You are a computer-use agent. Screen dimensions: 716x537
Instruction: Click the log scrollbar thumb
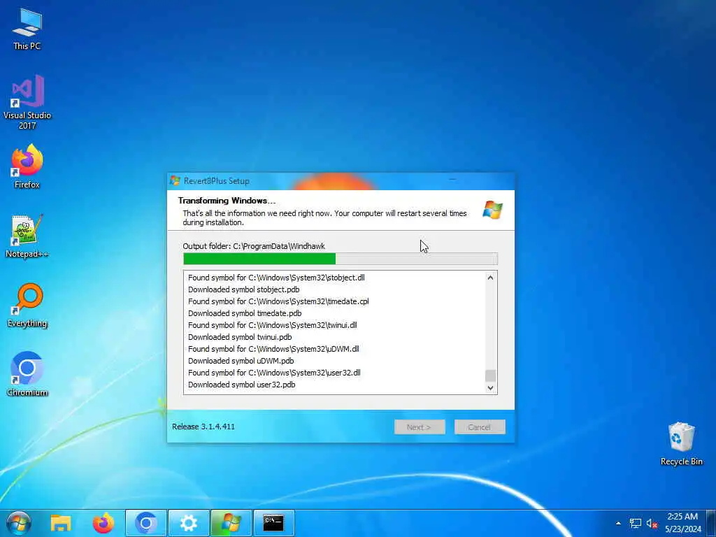pyautogui.click(x=490, y=375)
